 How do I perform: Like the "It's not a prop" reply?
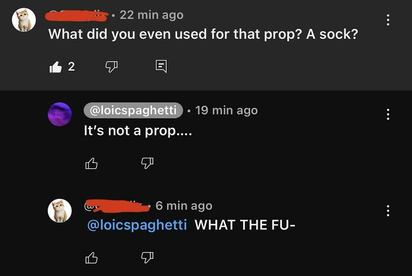point(91,164)
